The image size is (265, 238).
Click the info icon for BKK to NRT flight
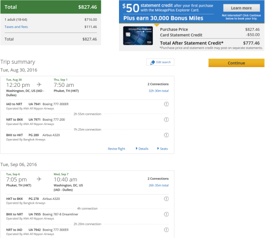[166, 214]
